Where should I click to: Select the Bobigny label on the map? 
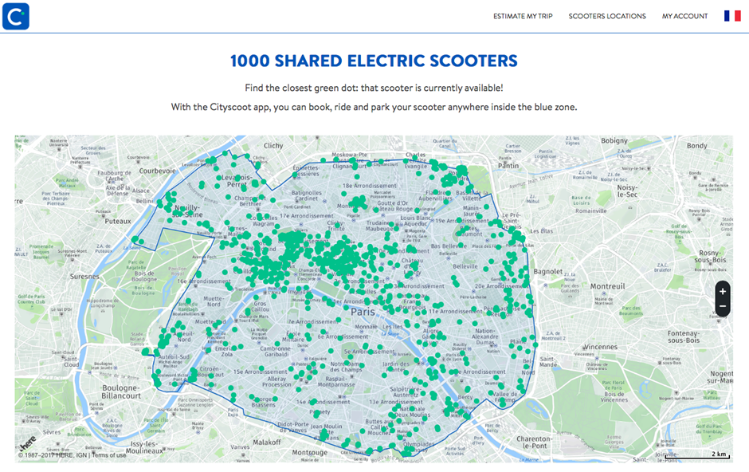pos(614,141)
